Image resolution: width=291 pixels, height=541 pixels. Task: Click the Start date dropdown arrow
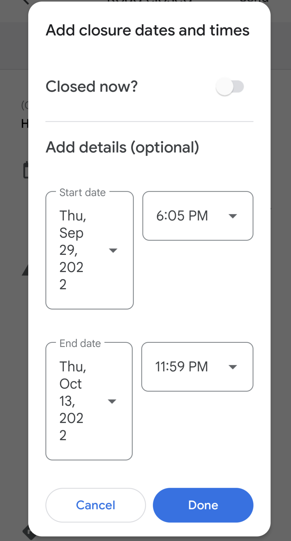pyautogui.click(x=113, y=250)
